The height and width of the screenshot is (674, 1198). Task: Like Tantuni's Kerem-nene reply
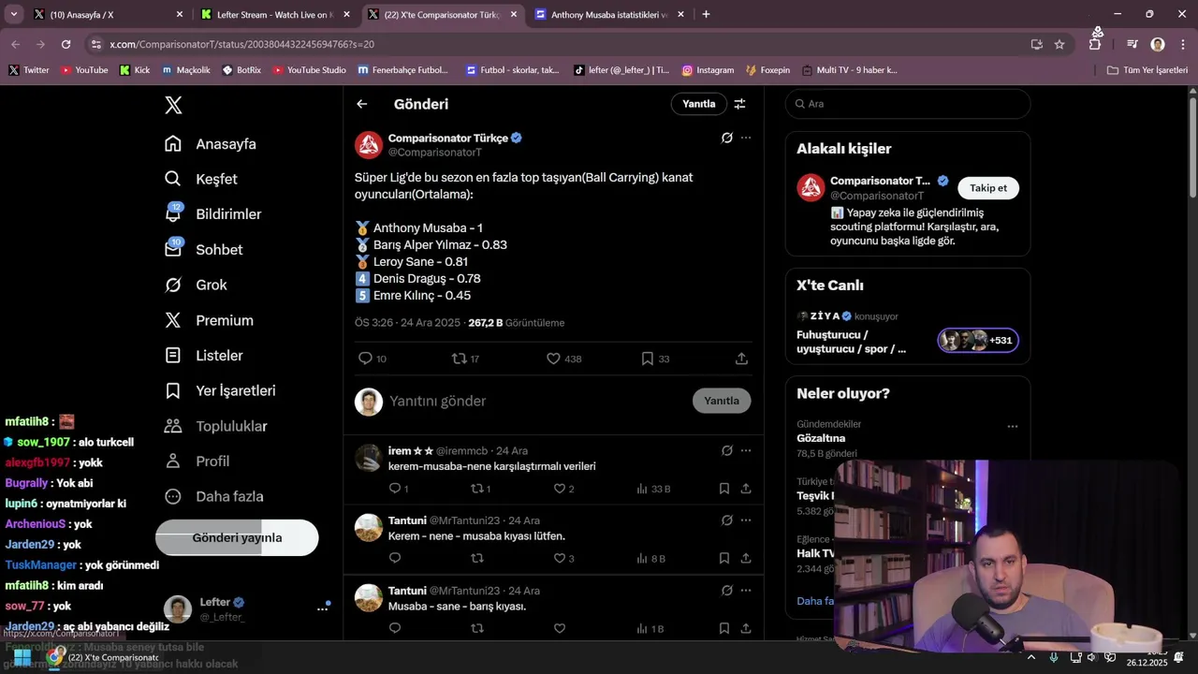click(560, 559)
